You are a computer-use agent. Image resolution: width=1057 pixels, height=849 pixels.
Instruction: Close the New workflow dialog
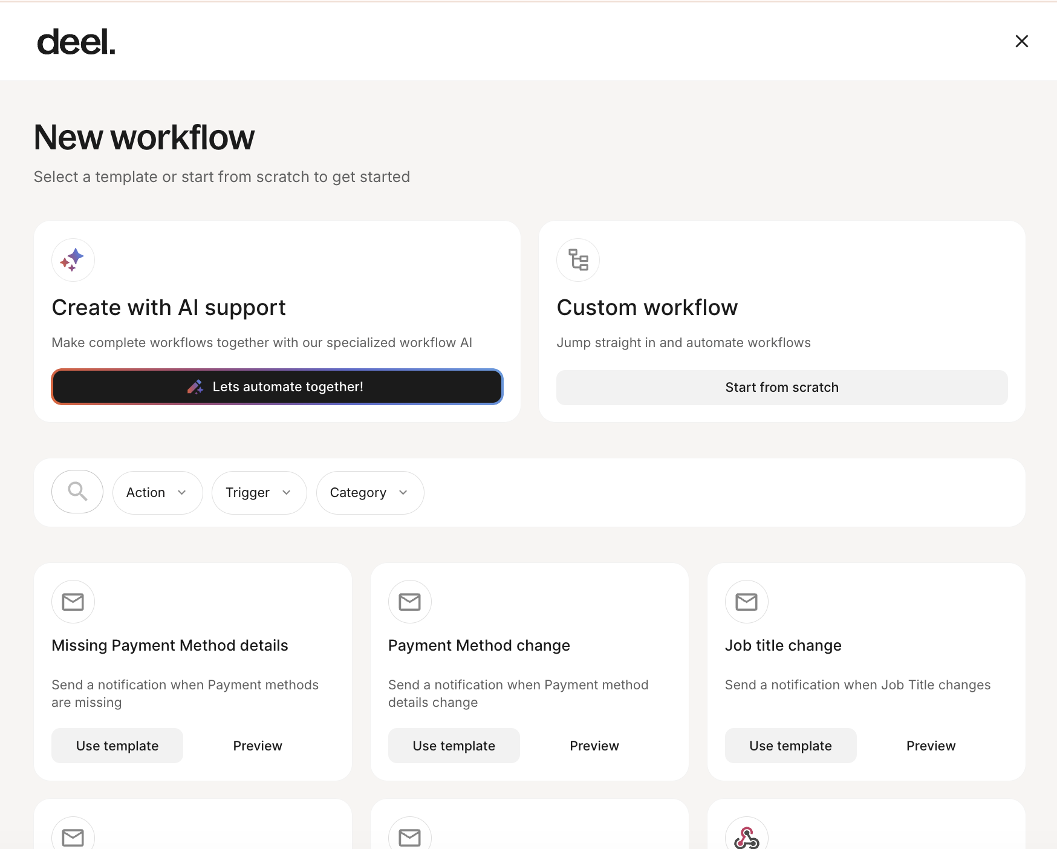1021,41
